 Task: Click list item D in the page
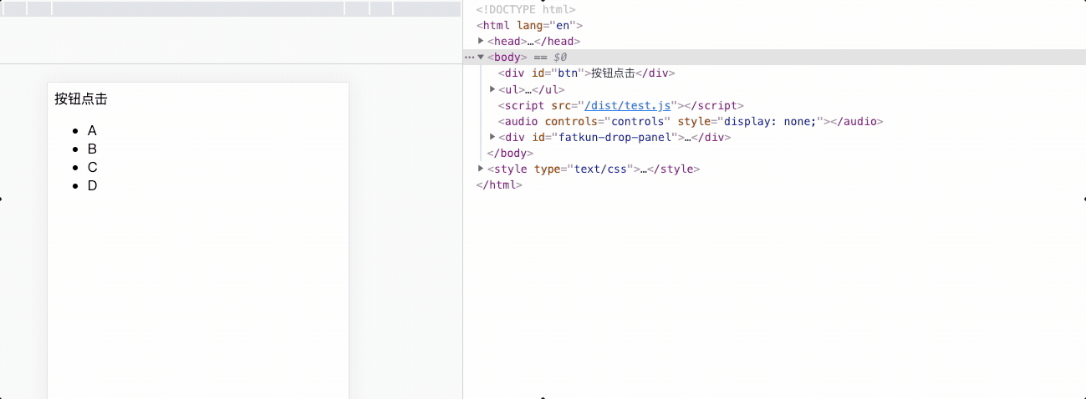(x=92, y=186)
